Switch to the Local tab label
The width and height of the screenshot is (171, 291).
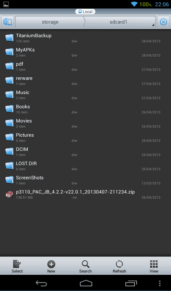point(85,11)
